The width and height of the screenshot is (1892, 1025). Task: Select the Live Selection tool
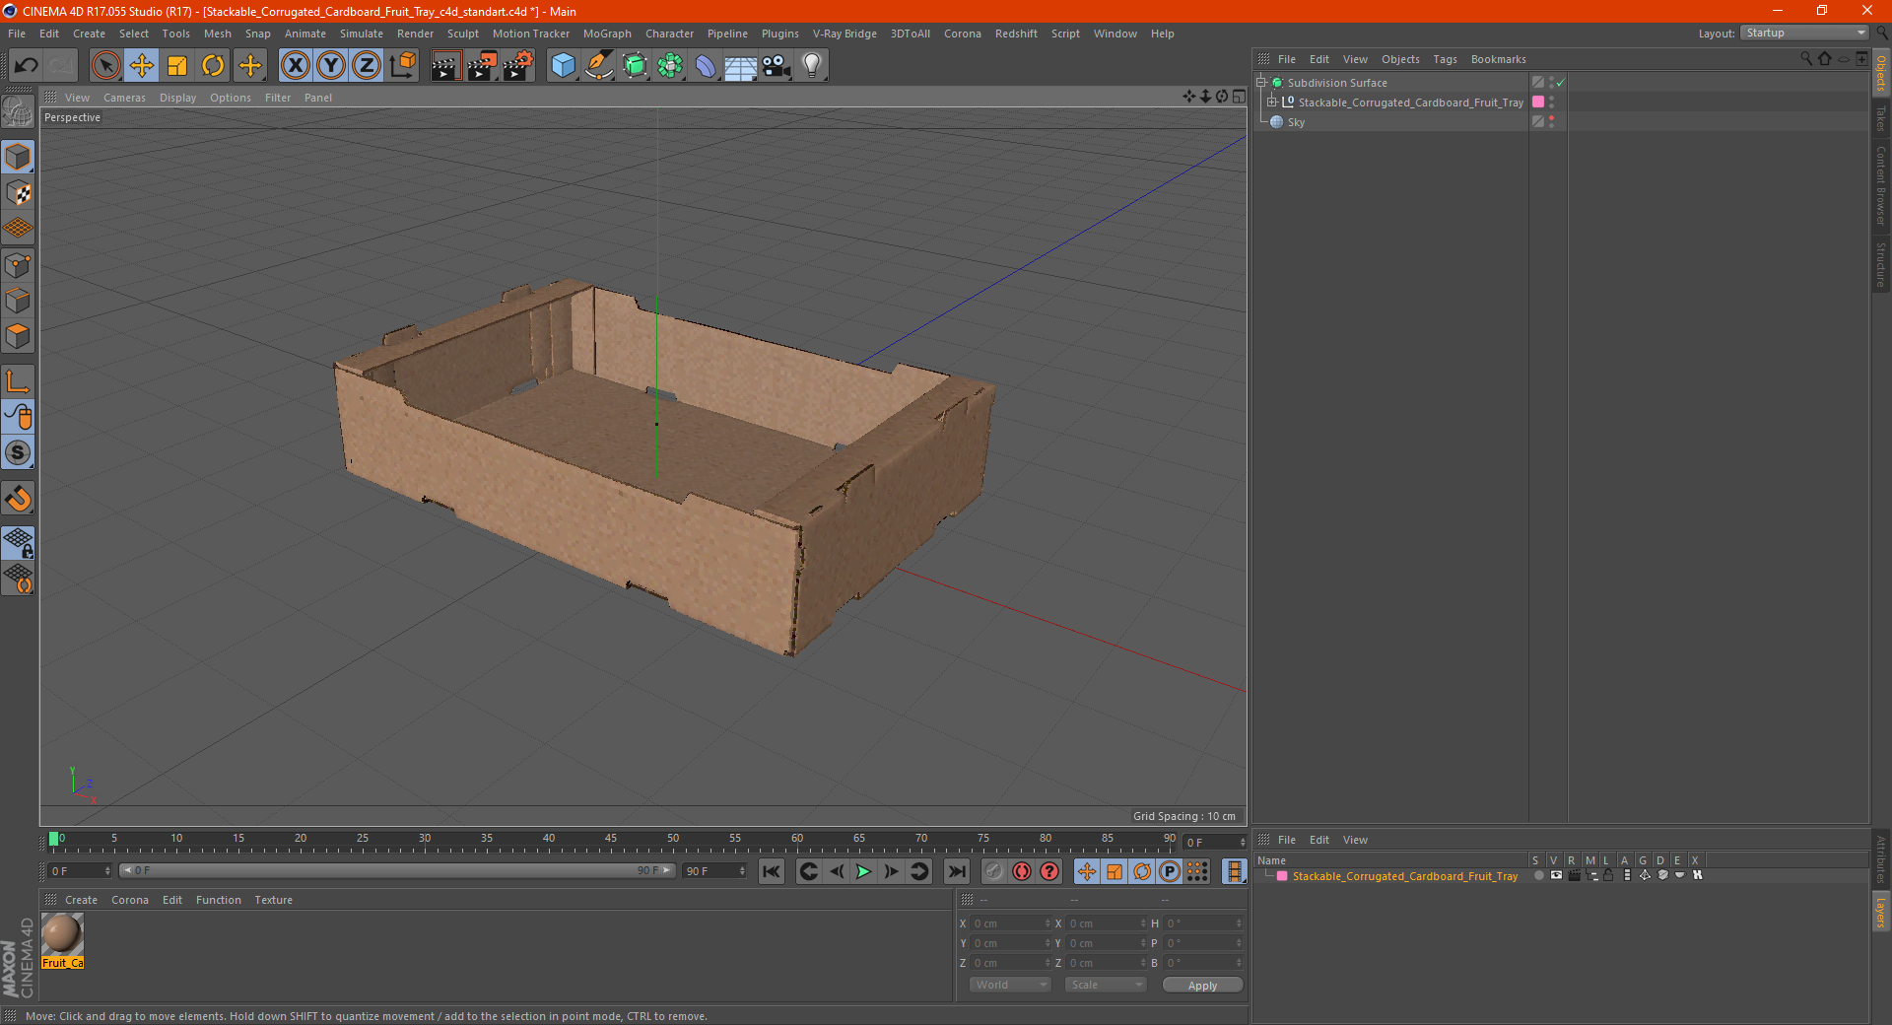tap(105, 66)
